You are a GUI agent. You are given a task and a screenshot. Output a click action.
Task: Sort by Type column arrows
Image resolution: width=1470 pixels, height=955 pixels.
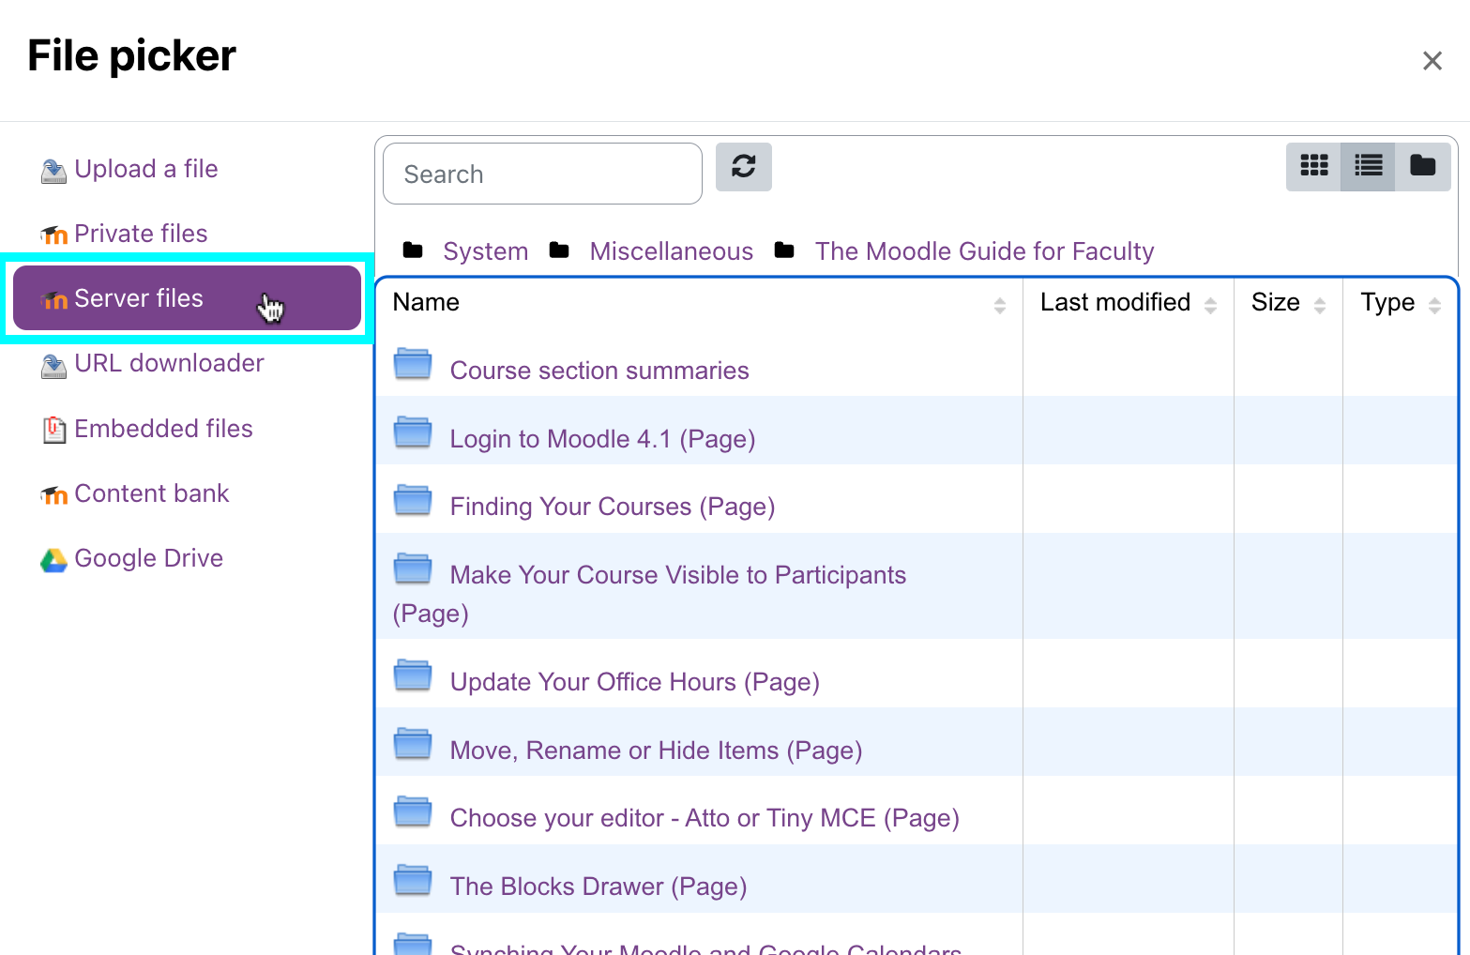coord(1434,305)
